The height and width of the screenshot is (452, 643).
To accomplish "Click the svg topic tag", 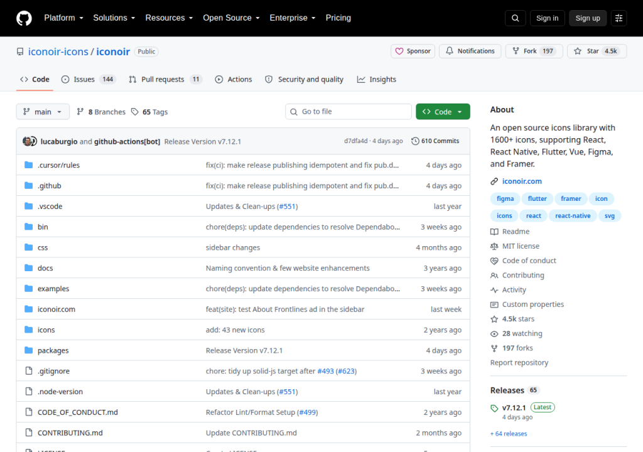I will [609, 216].
